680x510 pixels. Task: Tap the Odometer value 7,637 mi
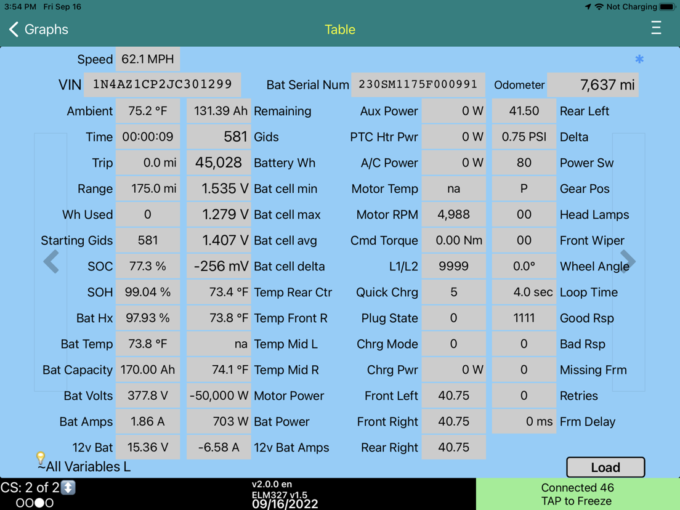[x=593, y=84]
